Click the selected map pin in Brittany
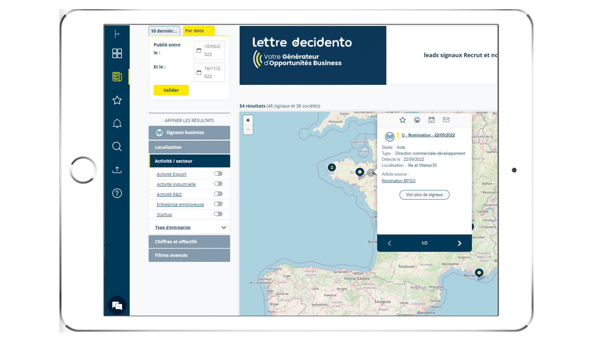The width and height of the screenshot is (608, 342). pyautogui.click(x=360, y=173)
